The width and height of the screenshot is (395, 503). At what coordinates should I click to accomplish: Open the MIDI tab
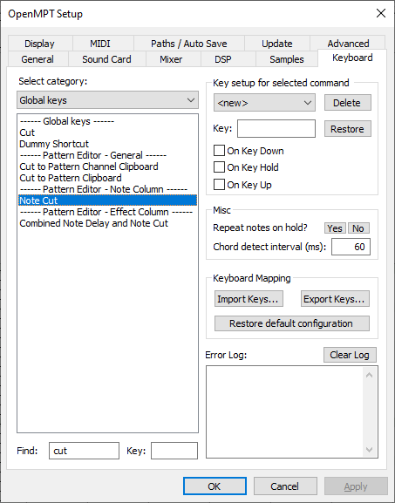[x=100, y=44]
